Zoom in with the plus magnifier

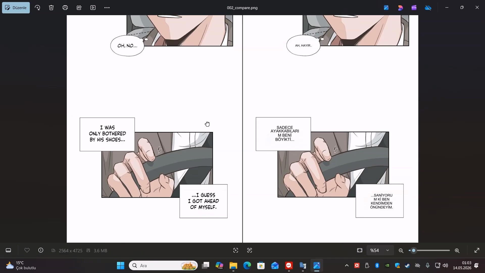pos(457,251)
